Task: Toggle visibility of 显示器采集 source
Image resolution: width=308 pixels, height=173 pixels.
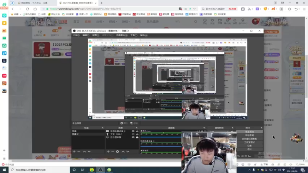Action: [133, 137]
